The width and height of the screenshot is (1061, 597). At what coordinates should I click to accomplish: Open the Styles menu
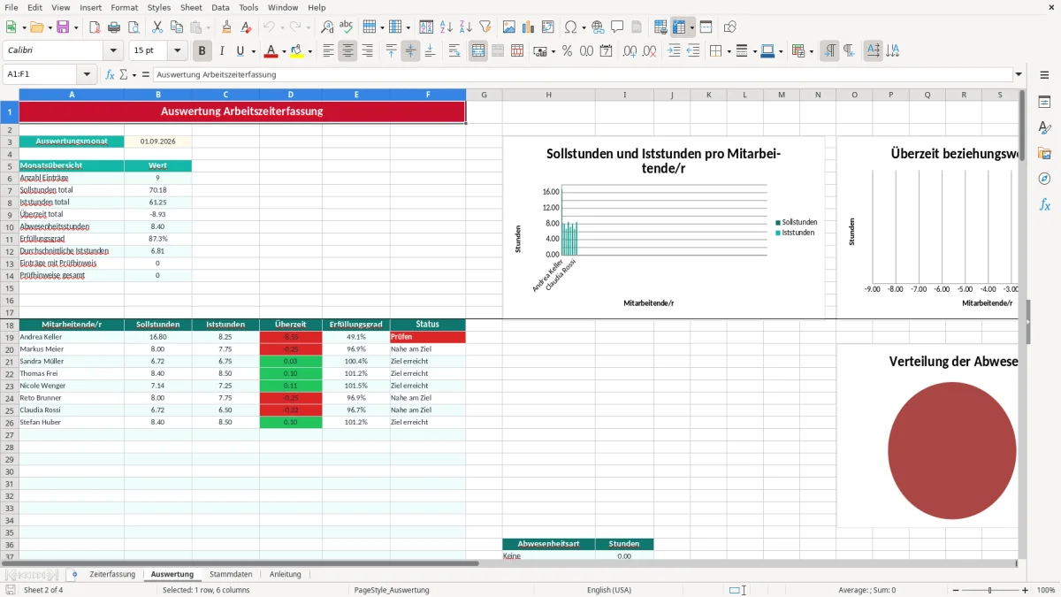(159, 7)
